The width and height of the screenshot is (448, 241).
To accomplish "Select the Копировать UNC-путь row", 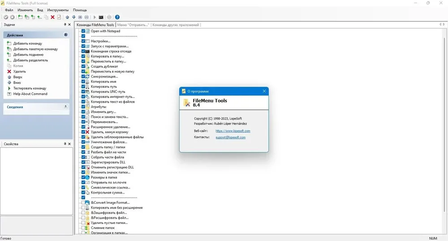I will 108,92.
